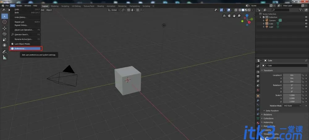Toggle Lock Object Modes checkbox
The height and width of the screenshot is (140, 309).
tap(12, 44)
